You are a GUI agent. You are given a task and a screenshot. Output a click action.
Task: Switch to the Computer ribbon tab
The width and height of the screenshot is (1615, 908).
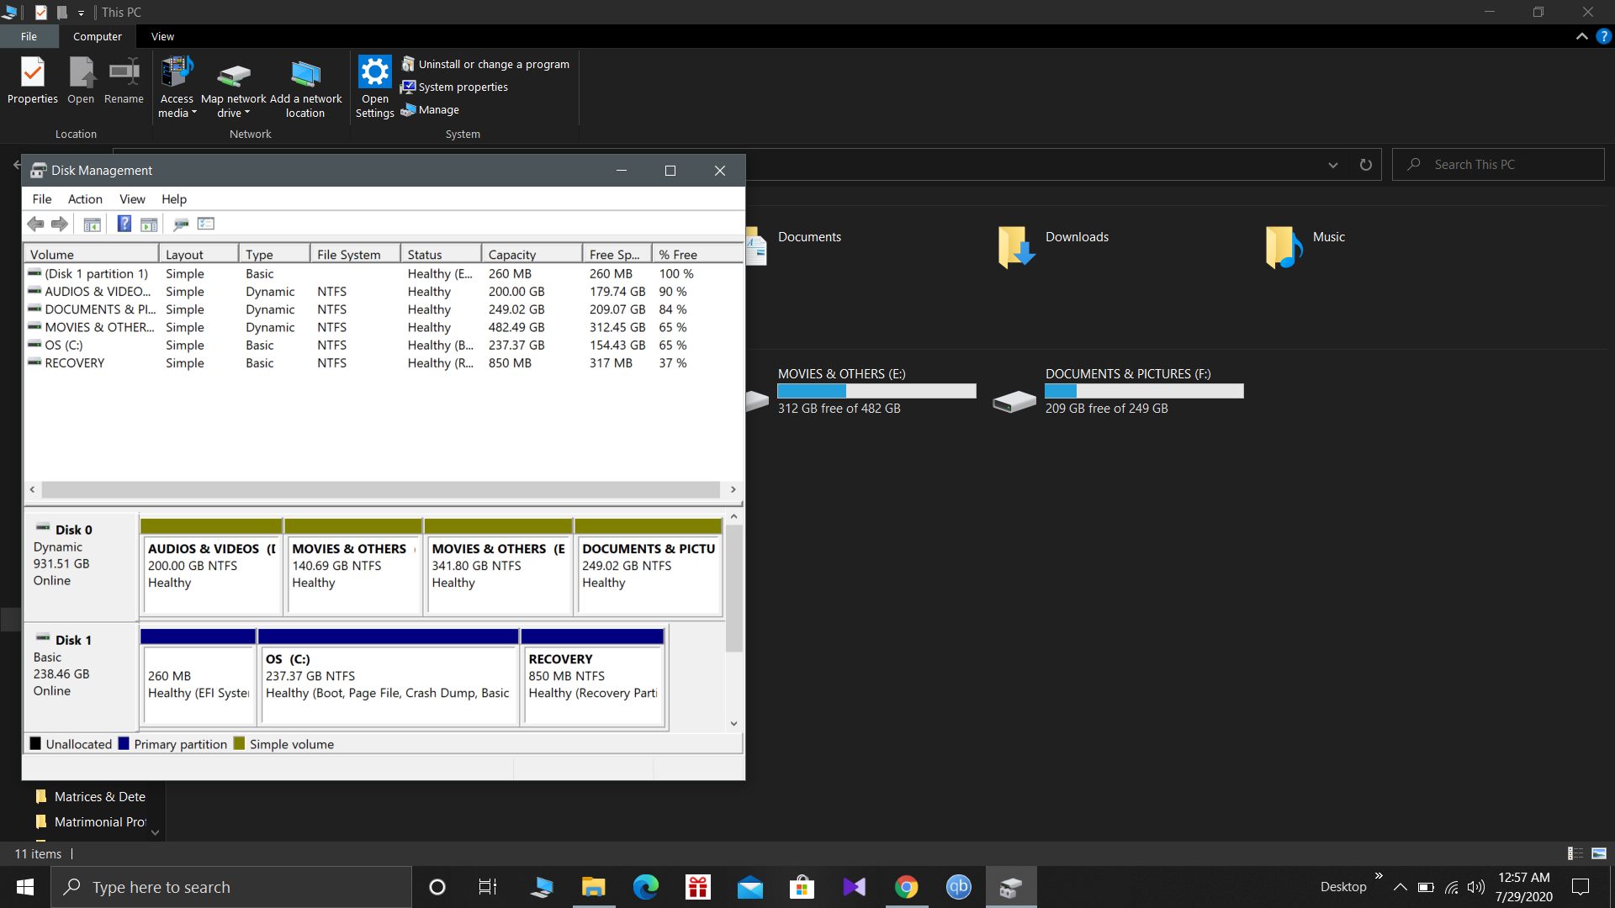tap(97, 36)
